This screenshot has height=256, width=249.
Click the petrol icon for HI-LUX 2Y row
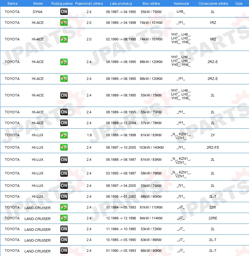[x=64, y=135]
